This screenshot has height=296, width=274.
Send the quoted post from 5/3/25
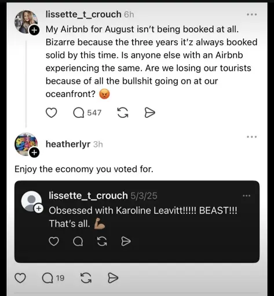pyautogui.click(x=126, y=241)
